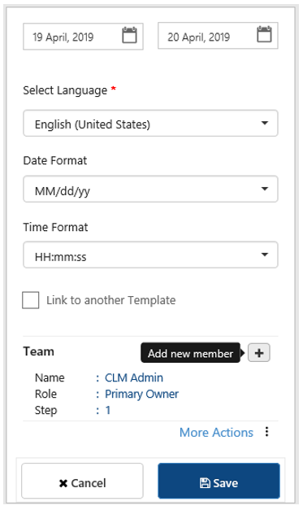Open the CLM Admin name link
Screen dimensions: 303x510
[134, 377]
